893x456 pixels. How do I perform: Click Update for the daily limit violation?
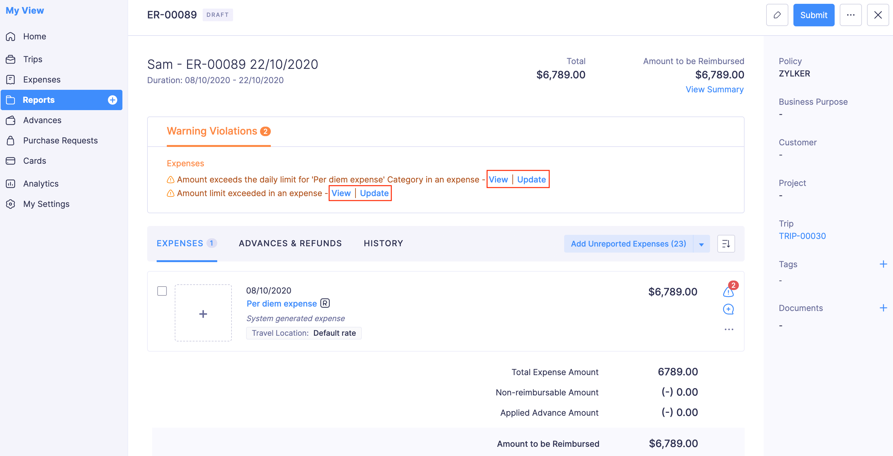tap(531, 179)
